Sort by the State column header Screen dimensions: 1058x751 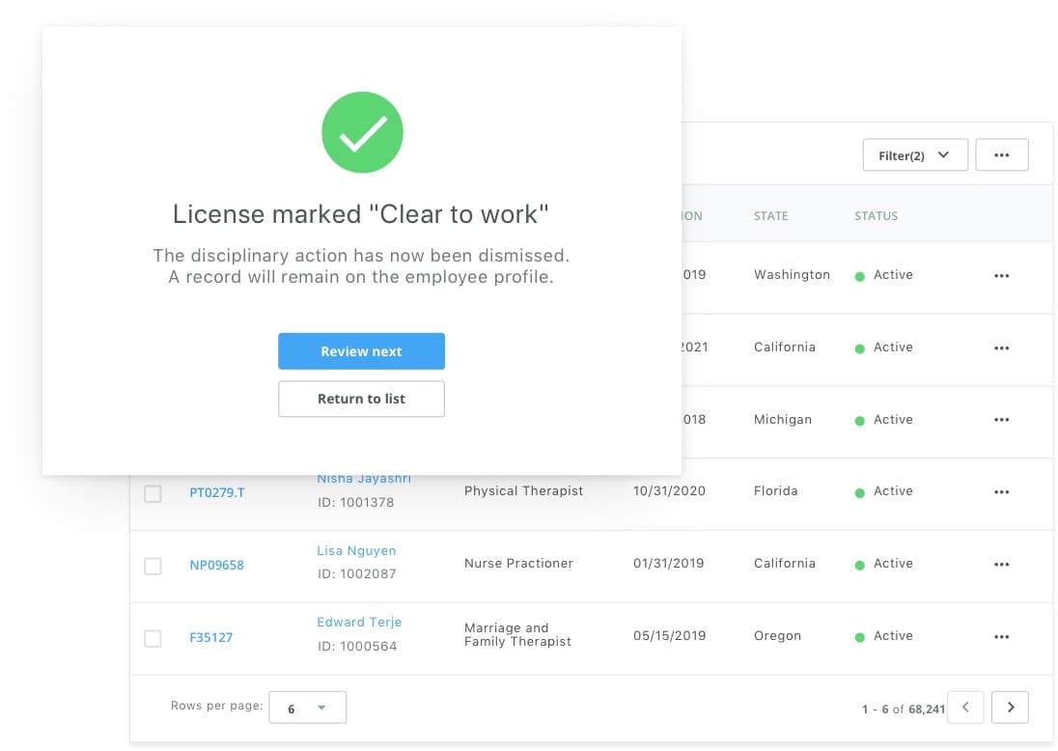click(x=770, y=215)
